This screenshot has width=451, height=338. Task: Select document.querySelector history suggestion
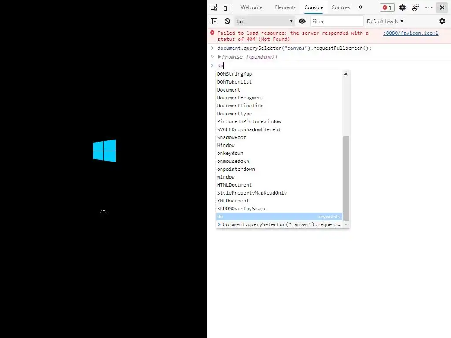point(279,224)
